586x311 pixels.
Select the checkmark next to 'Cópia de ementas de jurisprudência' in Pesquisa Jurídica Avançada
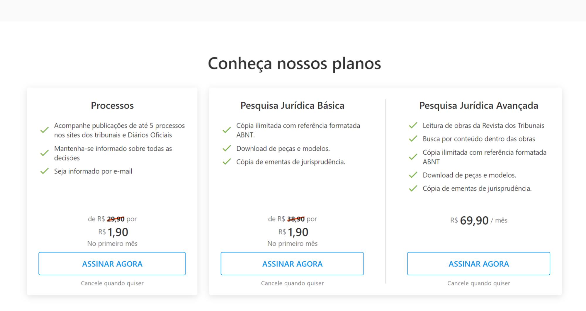[413, 188]
